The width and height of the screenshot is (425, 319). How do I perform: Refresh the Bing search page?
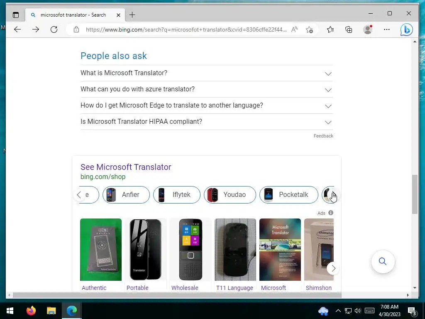(x=54, y=29)
